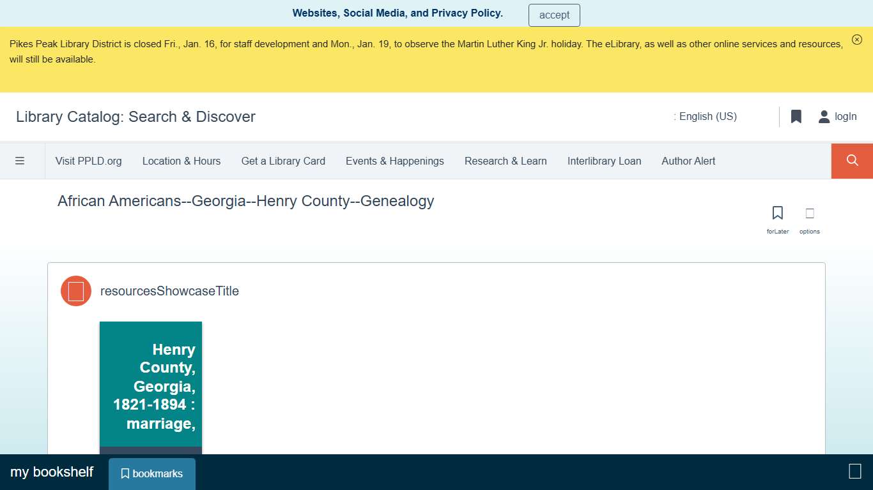
Task: Expand the Research & Learn menu
Action: click(x=506, y=161)
